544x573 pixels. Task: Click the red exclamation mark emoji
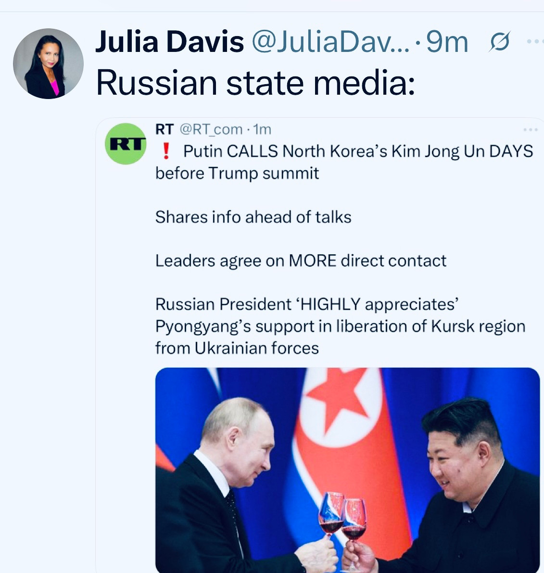166,151
